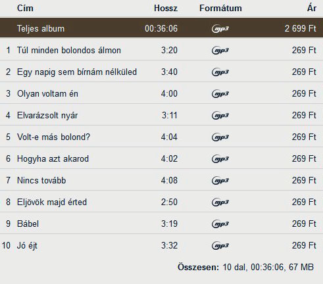Click the Formátum column header
This screenshot has height=284, width=323.
220,8
